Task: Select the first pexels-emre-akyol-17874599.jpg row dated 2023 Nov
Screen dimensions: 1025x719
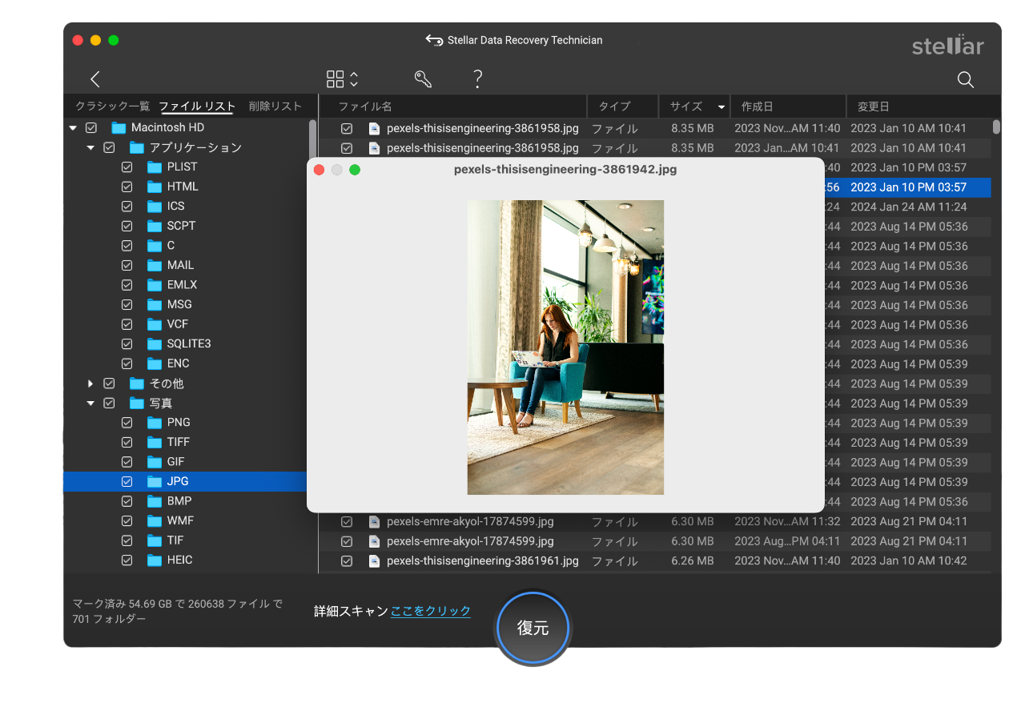Action: 655,521
